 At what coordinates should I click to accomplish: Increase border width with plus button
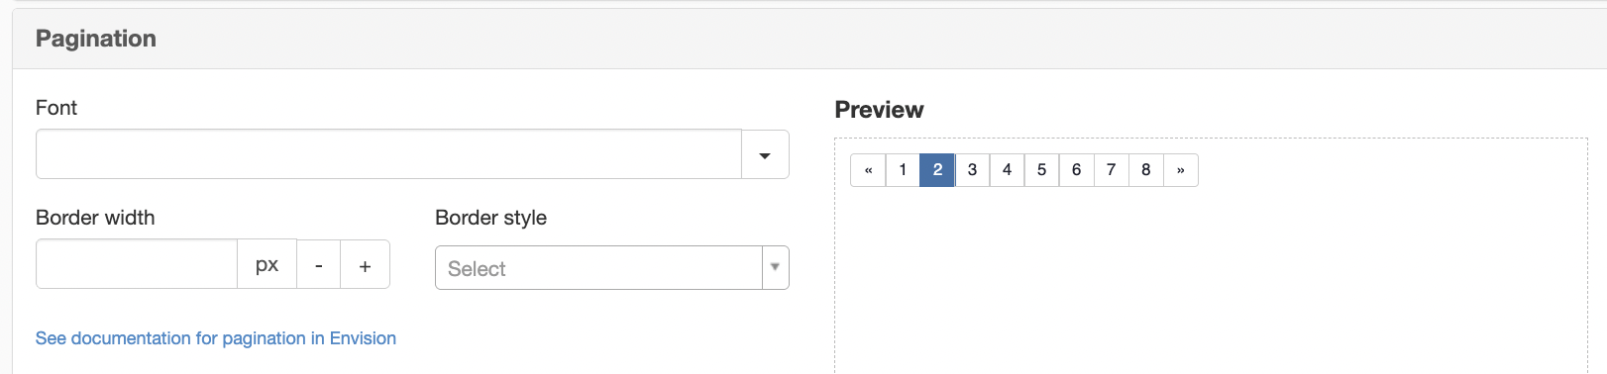tap(366, 264)
